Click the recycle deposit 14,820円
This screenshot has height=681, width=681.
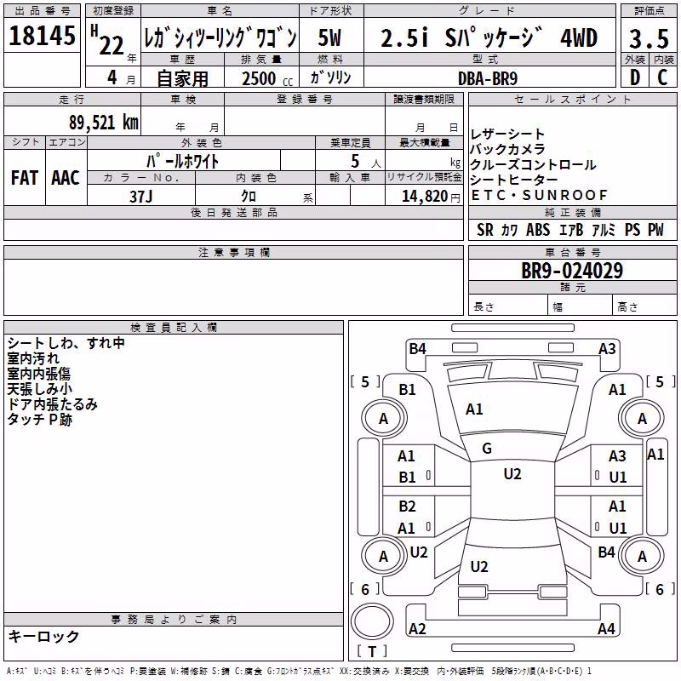pyautogui.click(x=431, y=197)
